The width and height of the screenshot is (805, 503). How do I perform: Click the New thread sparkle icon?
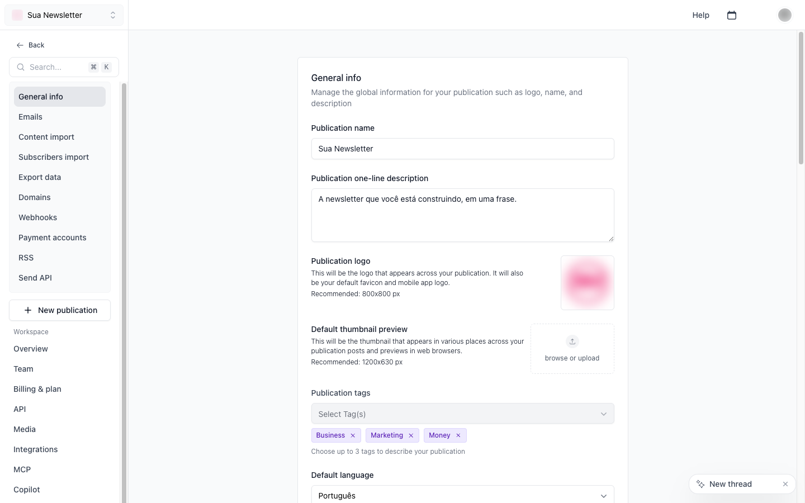pos(700,484)
